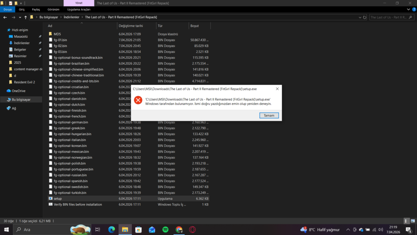Open Uygulama Araçları tab
This screenshot has width=417, height=235.
click(79, 9)
